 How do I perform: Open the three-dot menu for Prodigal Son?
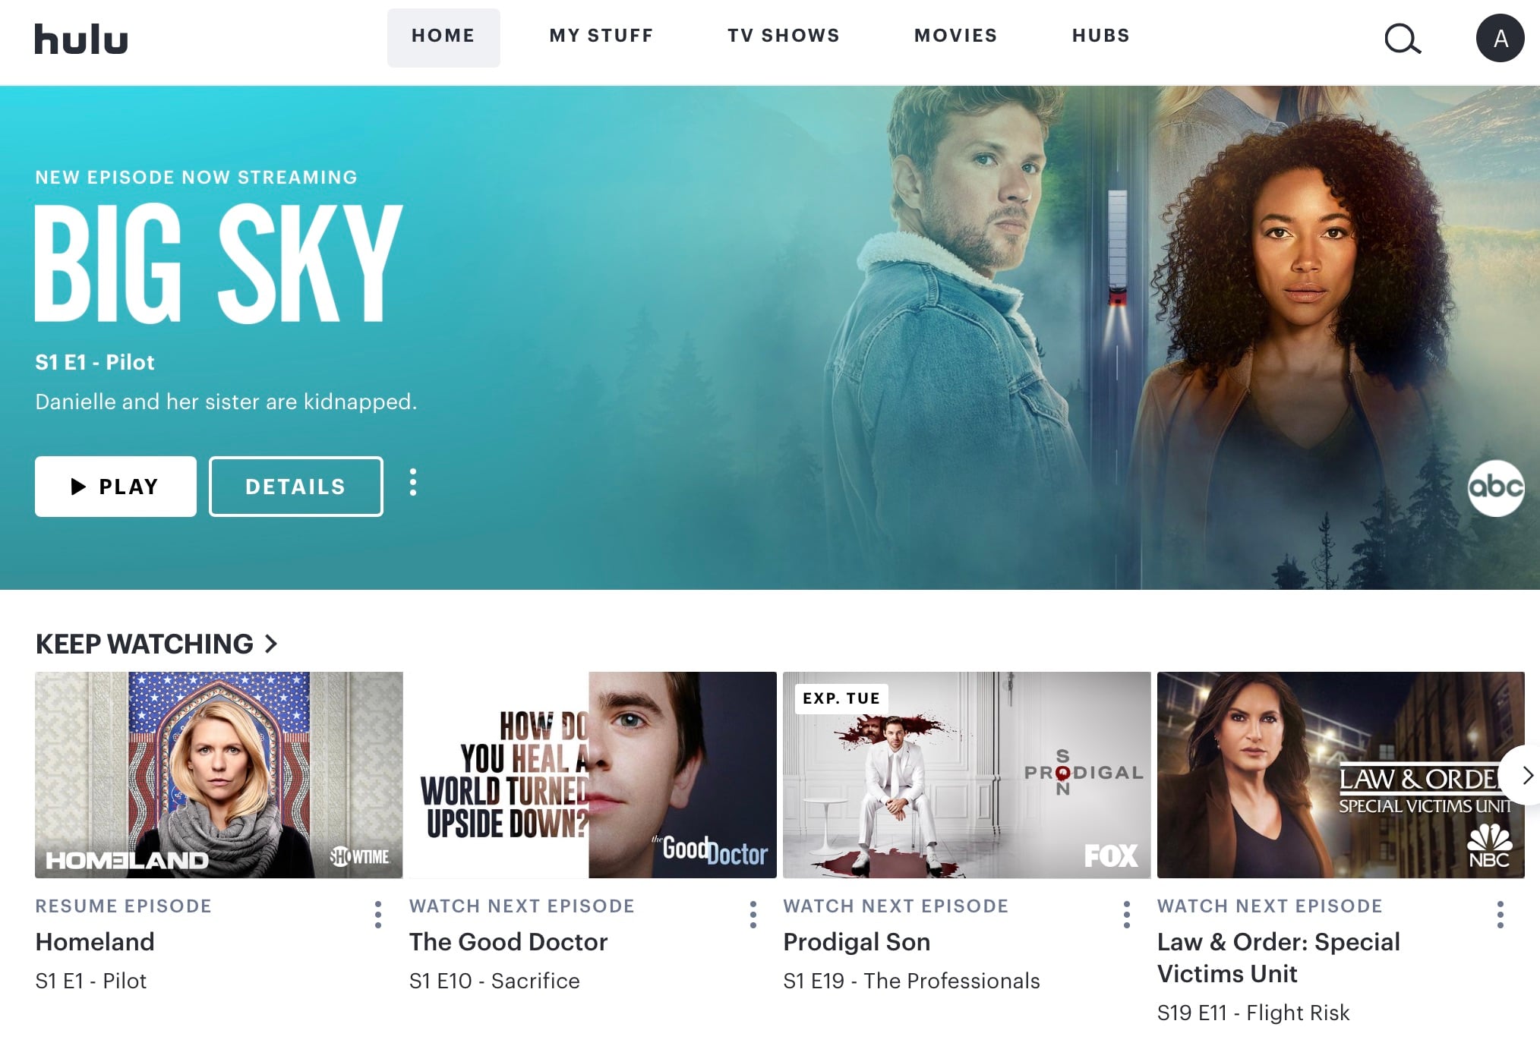pos(1127,915)
